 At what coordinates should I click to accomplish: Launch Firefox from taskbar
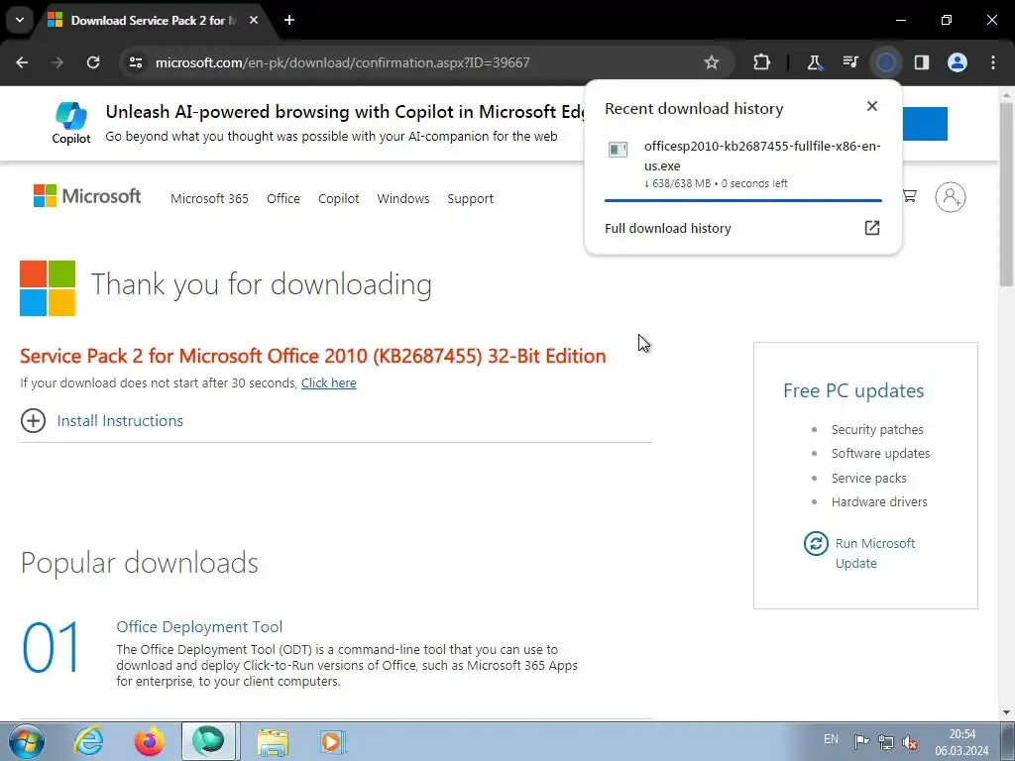(150, 741)
